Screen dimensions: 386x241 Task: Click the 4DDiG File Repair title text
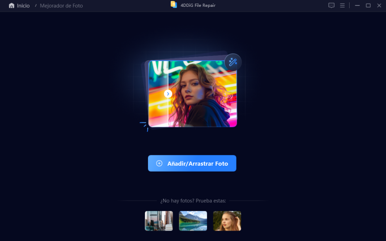click(198, 5)
